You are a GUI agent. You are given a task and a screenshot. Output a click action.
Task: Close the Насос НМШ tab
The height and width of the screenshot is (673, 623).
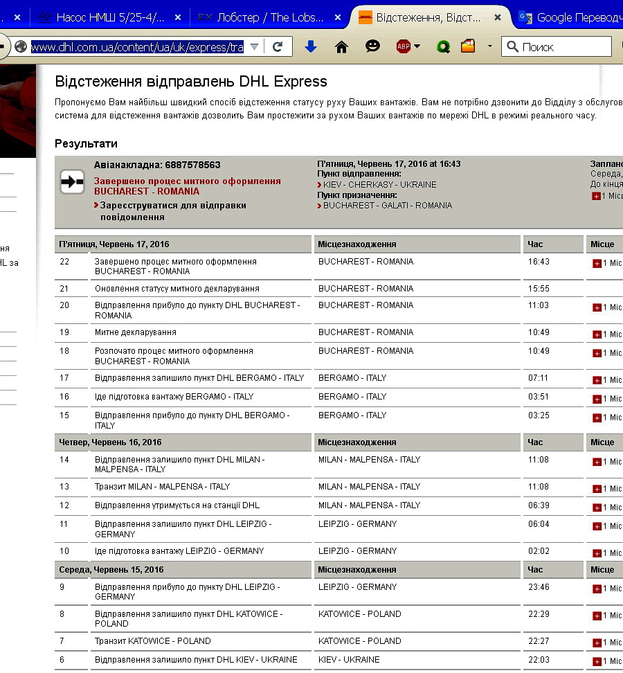click(178, 17)
